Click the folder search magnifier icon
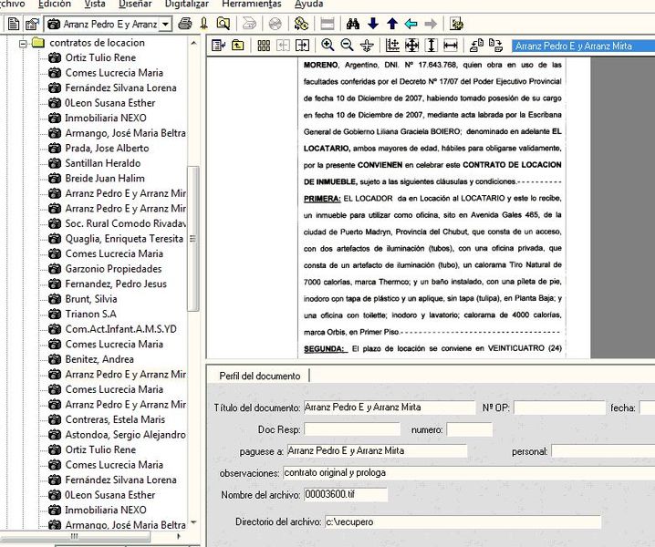655x547 pixels. [x=224, y=24]
